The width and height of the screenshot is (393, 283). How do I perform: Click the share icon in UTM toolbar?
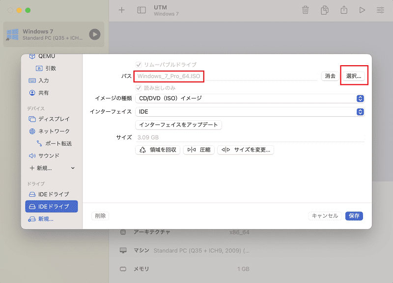pos(344,10)
